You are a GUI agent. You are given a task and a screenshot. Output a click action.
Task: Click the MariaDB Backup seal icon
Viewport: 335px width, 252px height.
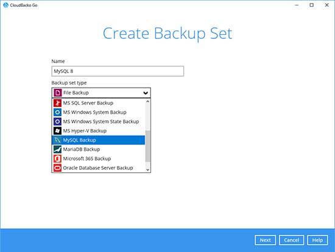(x=57, y=149)
